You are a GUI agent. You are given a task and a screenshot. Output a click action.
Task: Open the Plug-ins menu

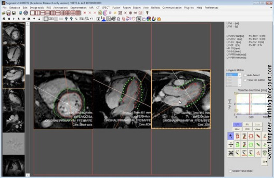189,8
